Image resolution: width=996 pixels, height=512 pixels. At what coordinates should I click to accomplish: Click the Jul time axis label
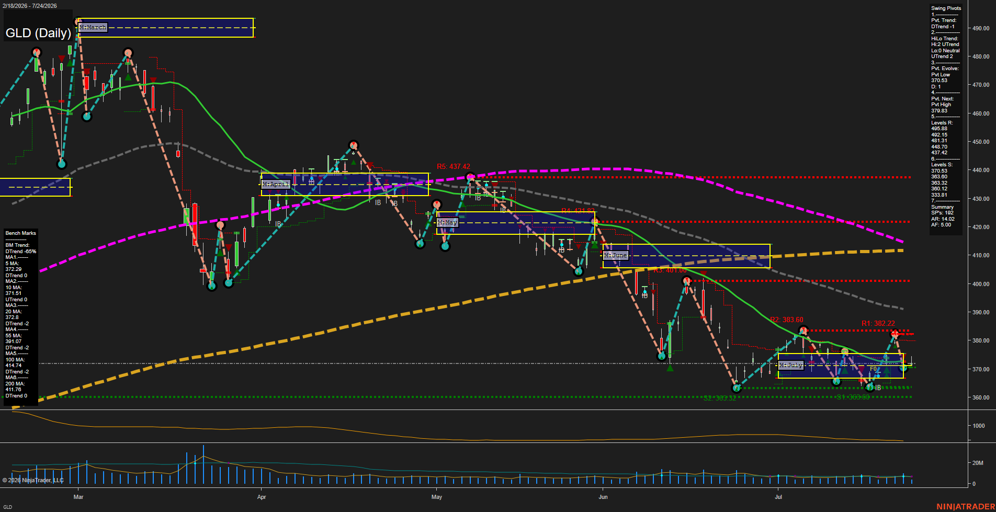point(778,497)
